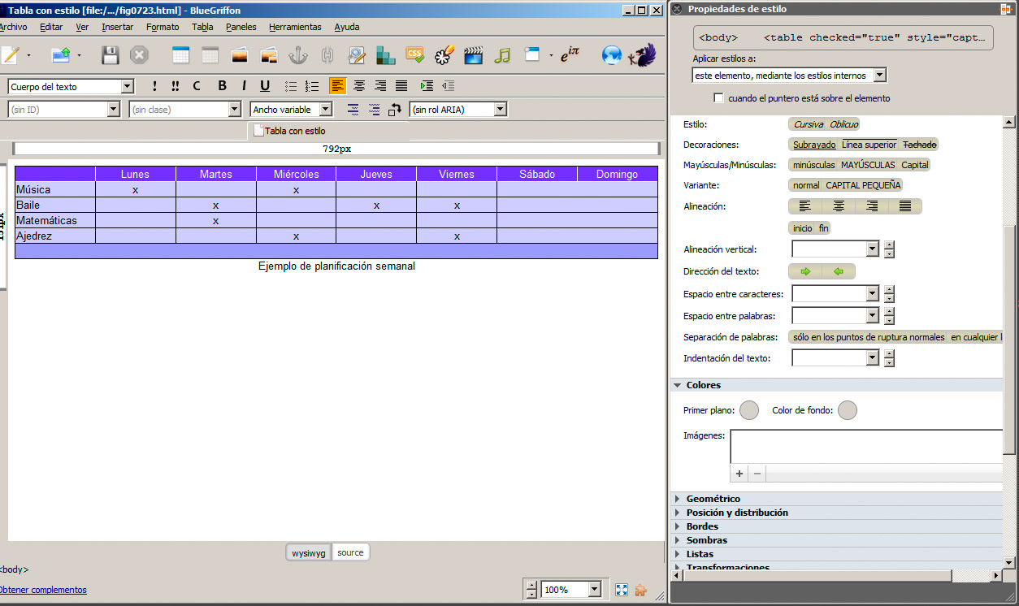
Task: Open a file with the folder icon
Action: click(x=62, y=55)
